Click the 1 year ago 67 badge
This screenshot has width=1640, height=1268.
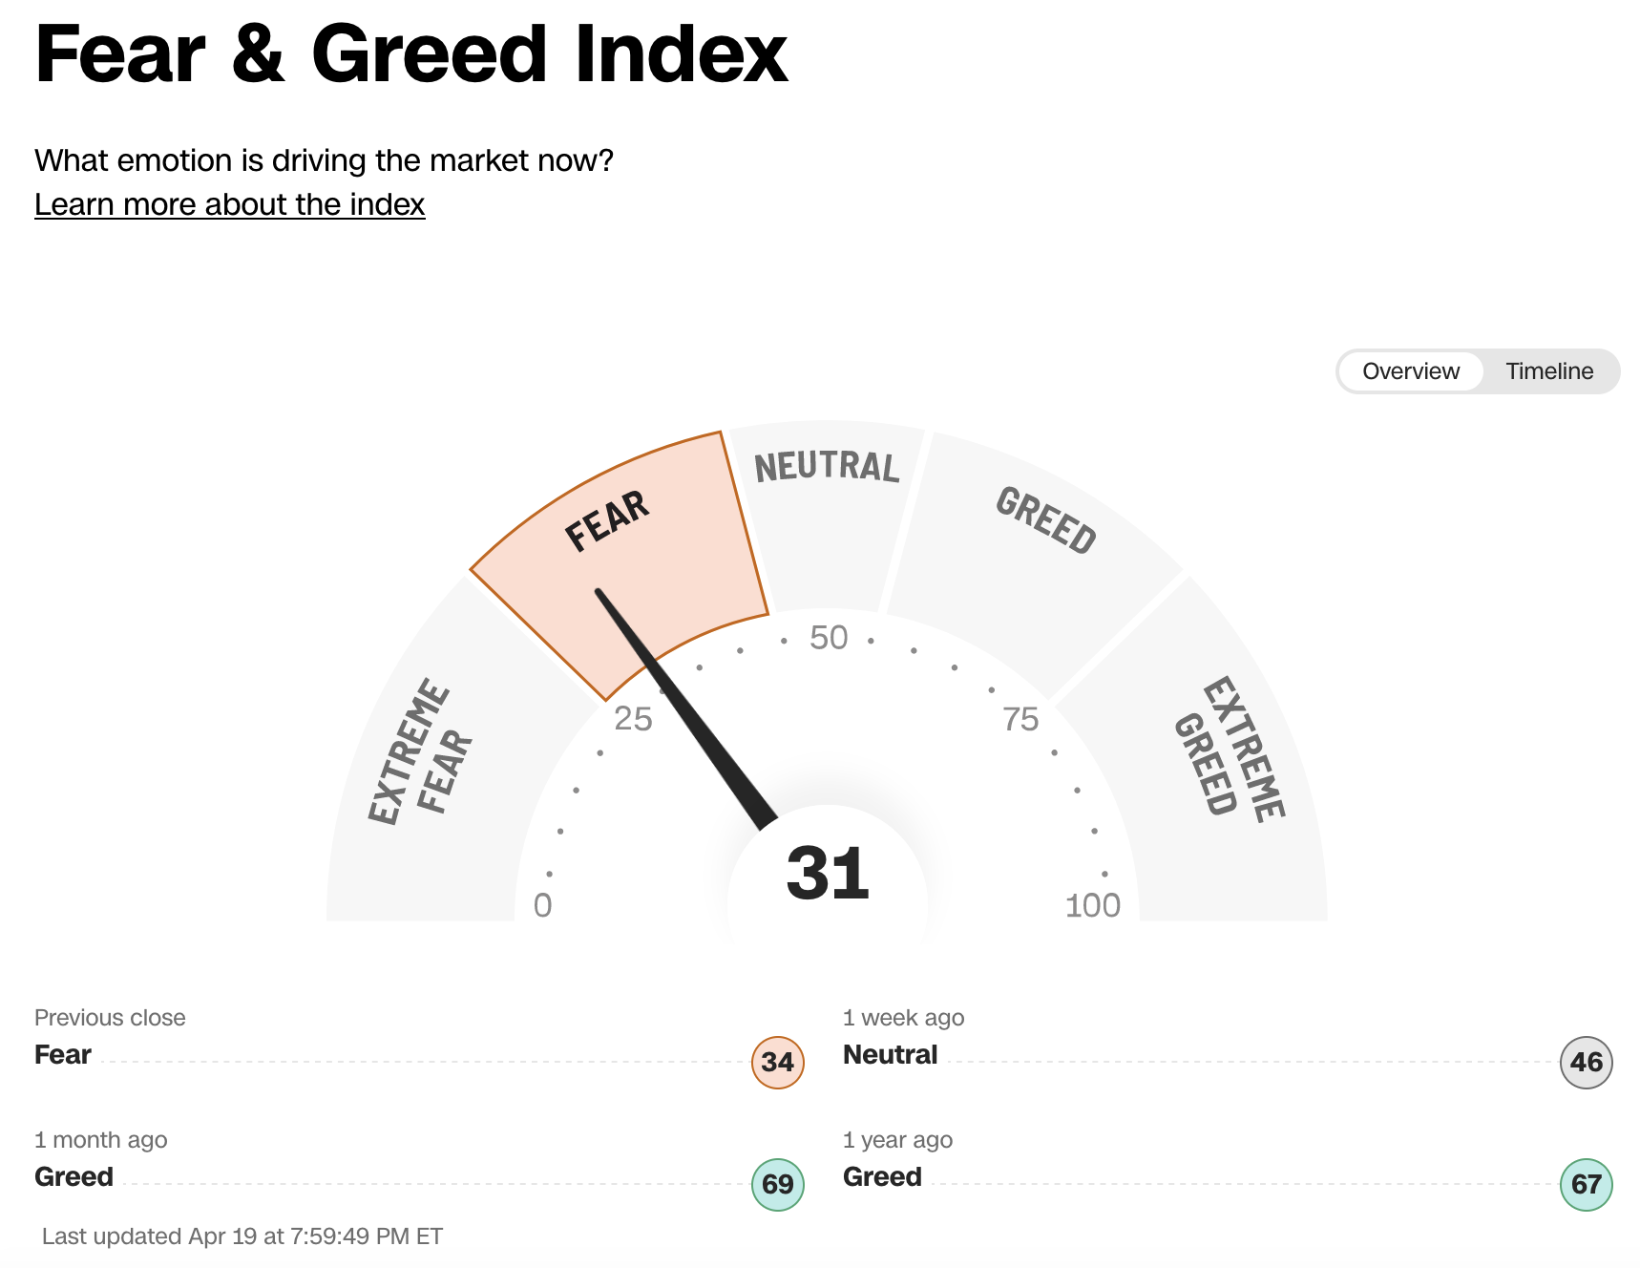[x=1586, y=1184]
